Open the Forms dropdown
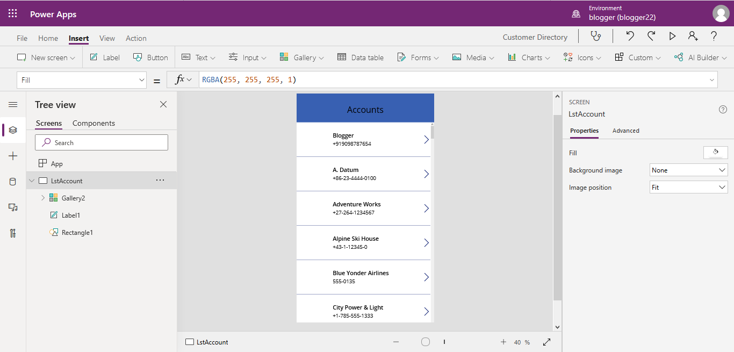 coord(418,58)
